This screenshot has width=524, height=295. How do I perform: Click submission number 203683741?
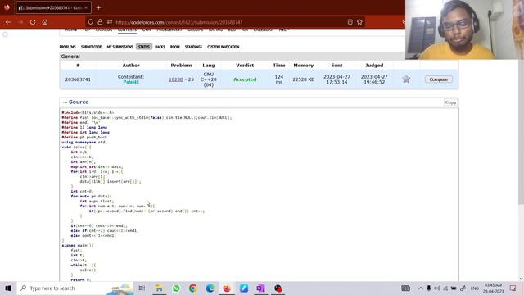coord(78,79)
